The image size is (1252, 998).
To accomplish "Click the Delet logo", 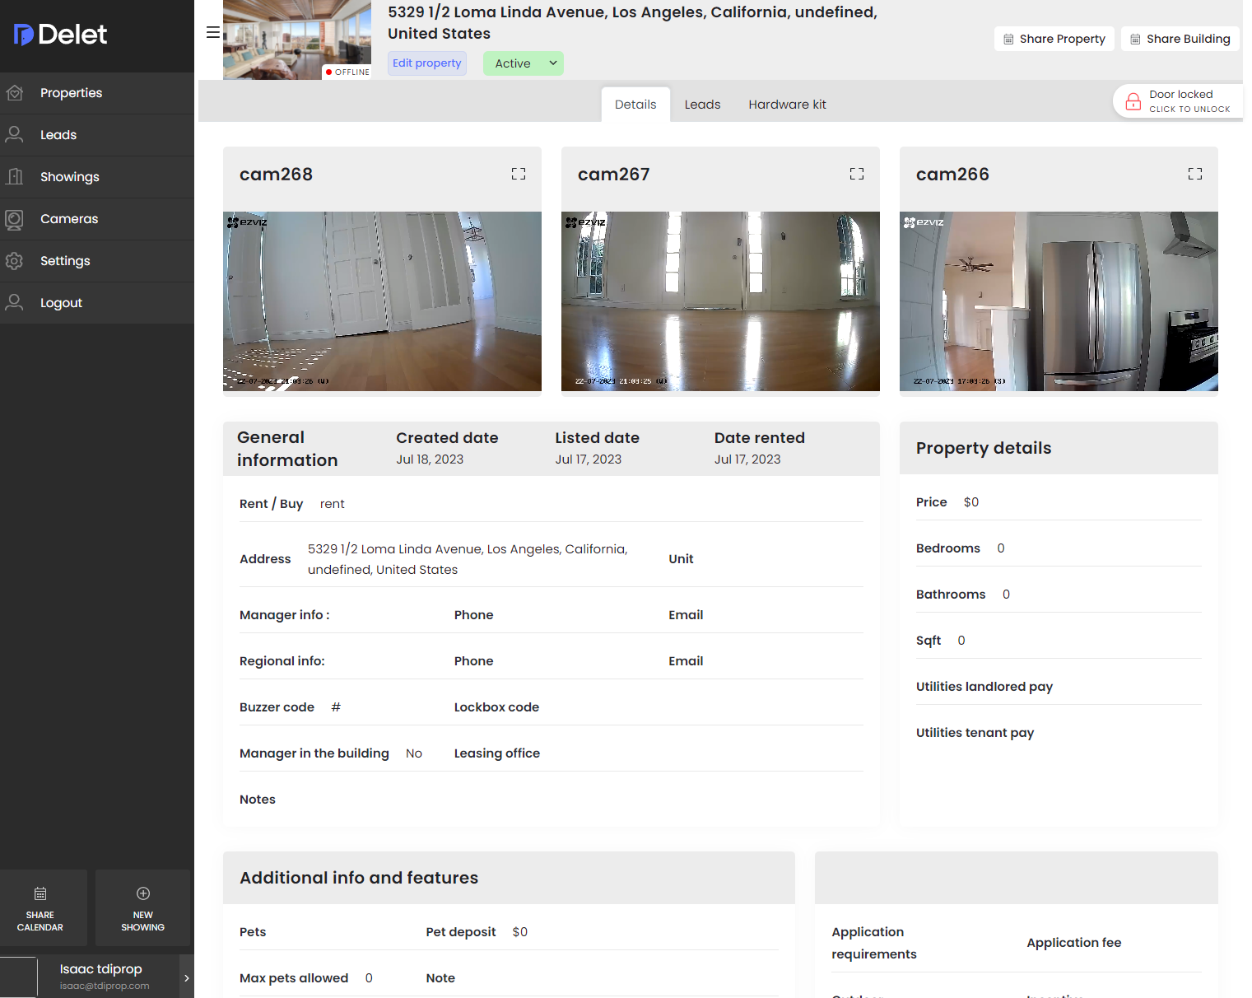I will (61, 35).
